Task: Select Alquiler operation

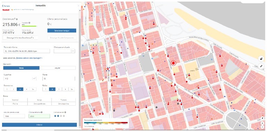Action: tap(58, 68)
